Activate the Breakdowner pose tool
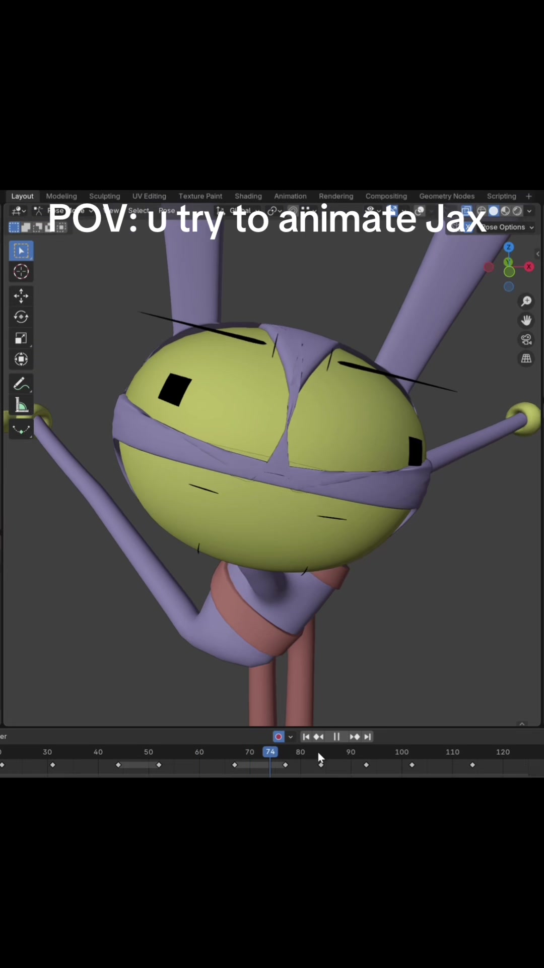The width and height of the screenshot is (544, 968). tap(21, 430)
